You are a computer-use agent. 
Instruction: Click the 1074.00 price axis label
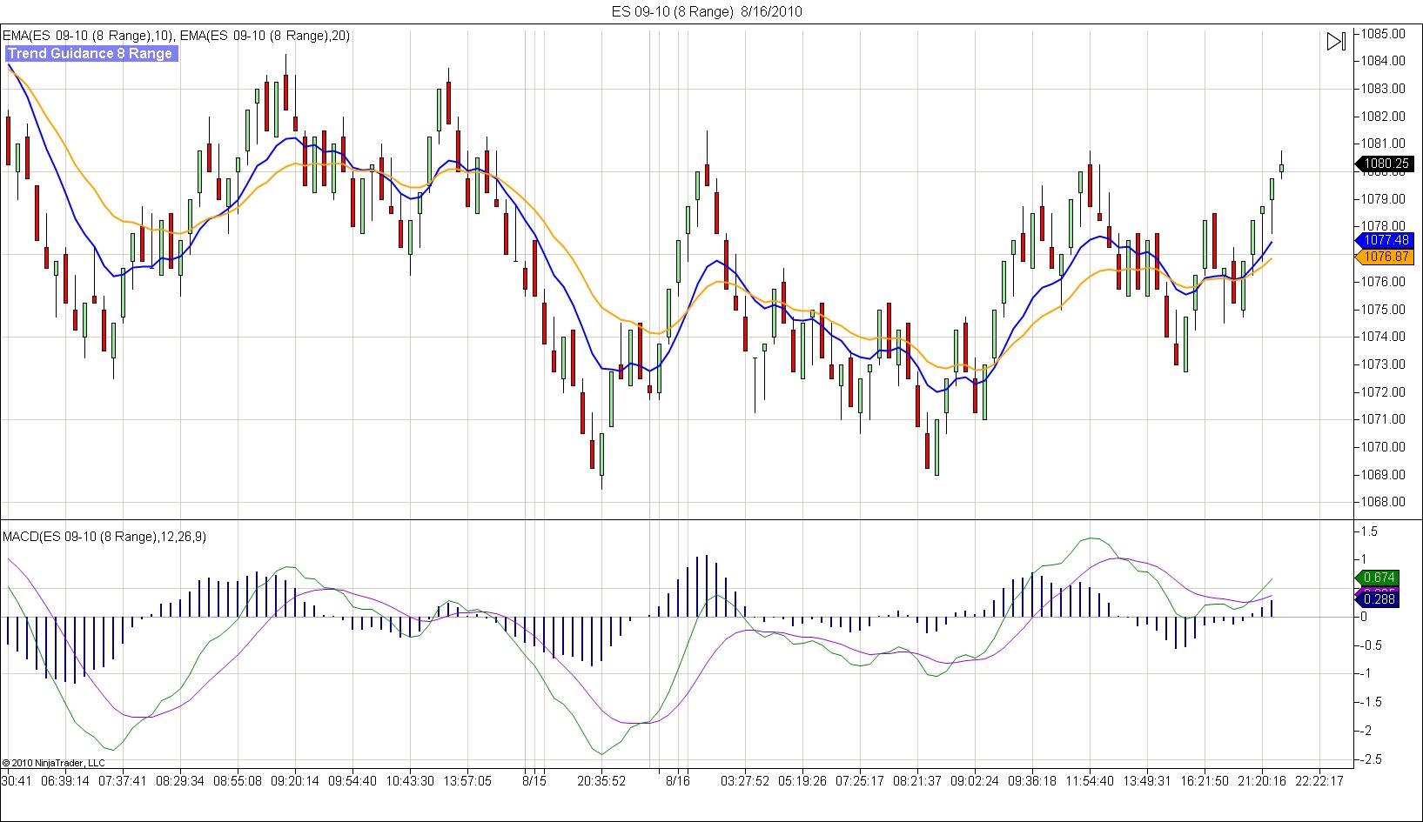tap(1384, 337)
